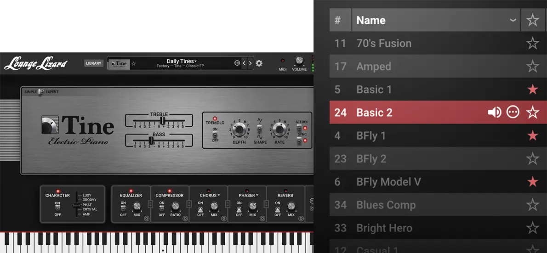Toggle the Character on/off switch

click(x=57, y=208)
